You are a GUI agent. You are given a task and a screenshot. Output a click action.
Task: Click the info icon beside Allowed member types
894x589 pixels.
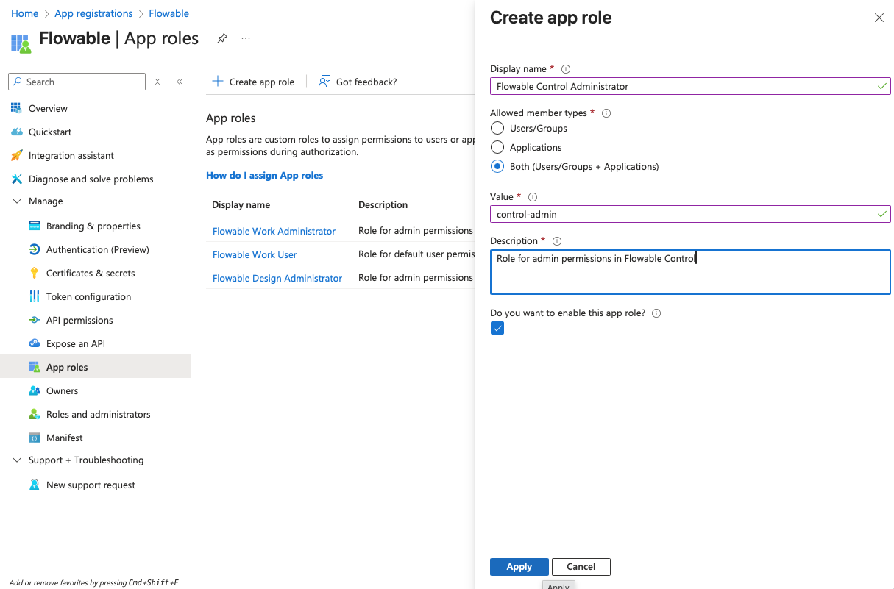606,113
